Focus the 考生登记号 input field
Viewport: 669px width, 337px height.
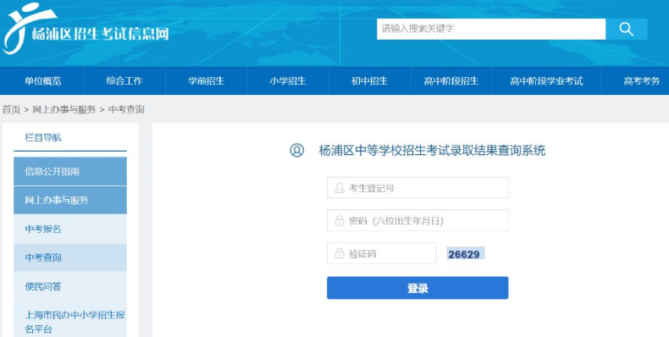417,188
